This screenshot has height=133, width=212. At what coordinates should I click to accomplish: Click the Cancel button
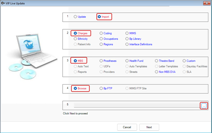click(x=127, y=127)
